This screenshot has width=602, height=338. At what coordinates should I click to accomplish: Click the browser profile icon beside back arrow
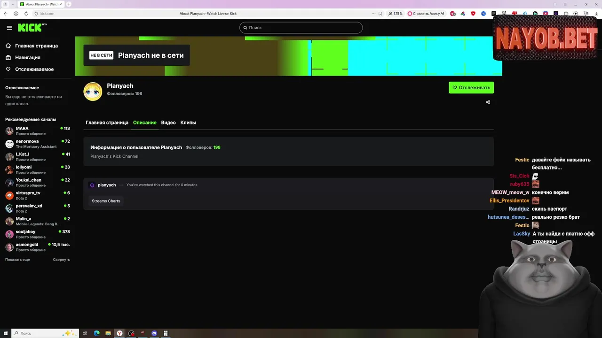(16, 14)
